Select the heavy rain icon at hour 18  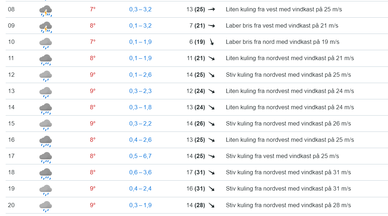click(46, 174)
